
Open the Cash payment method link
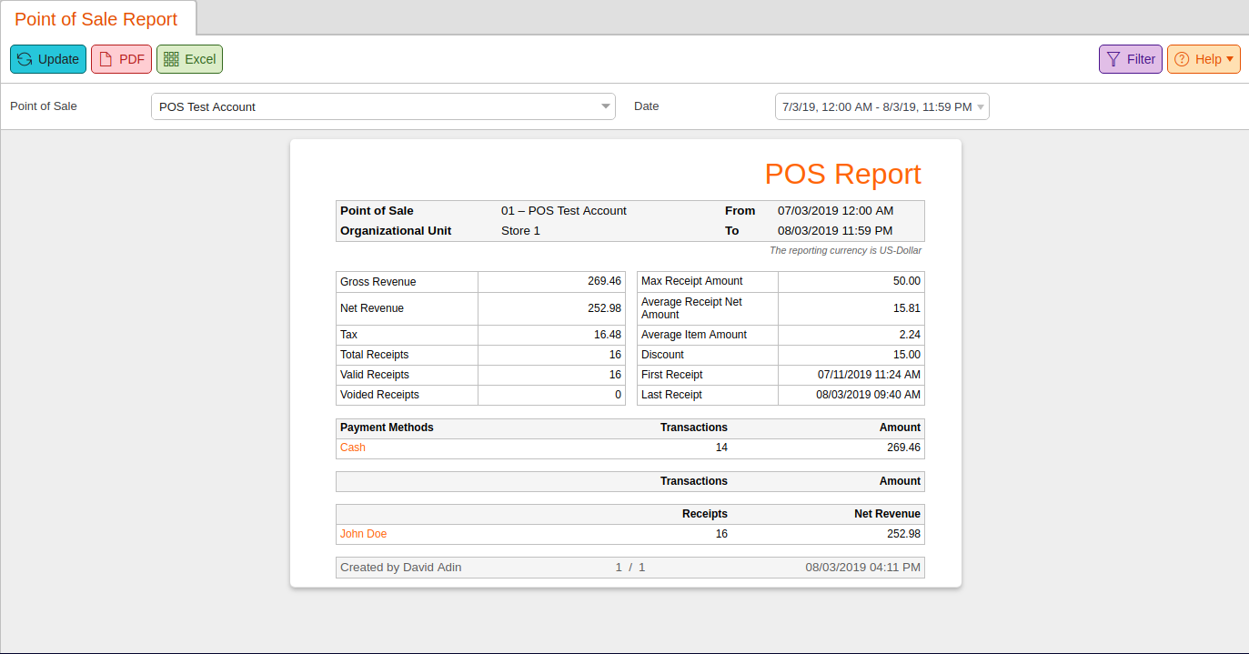[x=353, y=448]
